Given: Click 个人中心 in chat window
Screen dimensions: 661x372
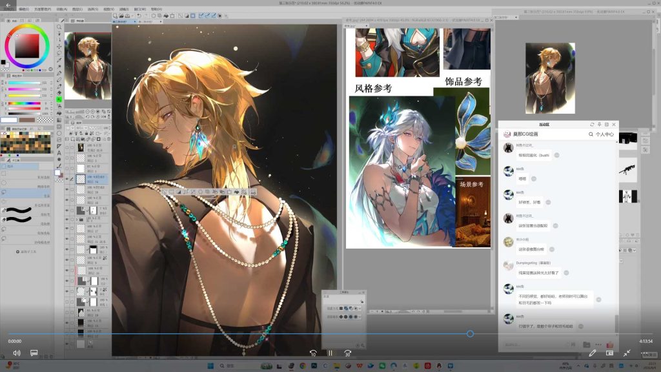Looking at the screenshot, I should point(604,134).
